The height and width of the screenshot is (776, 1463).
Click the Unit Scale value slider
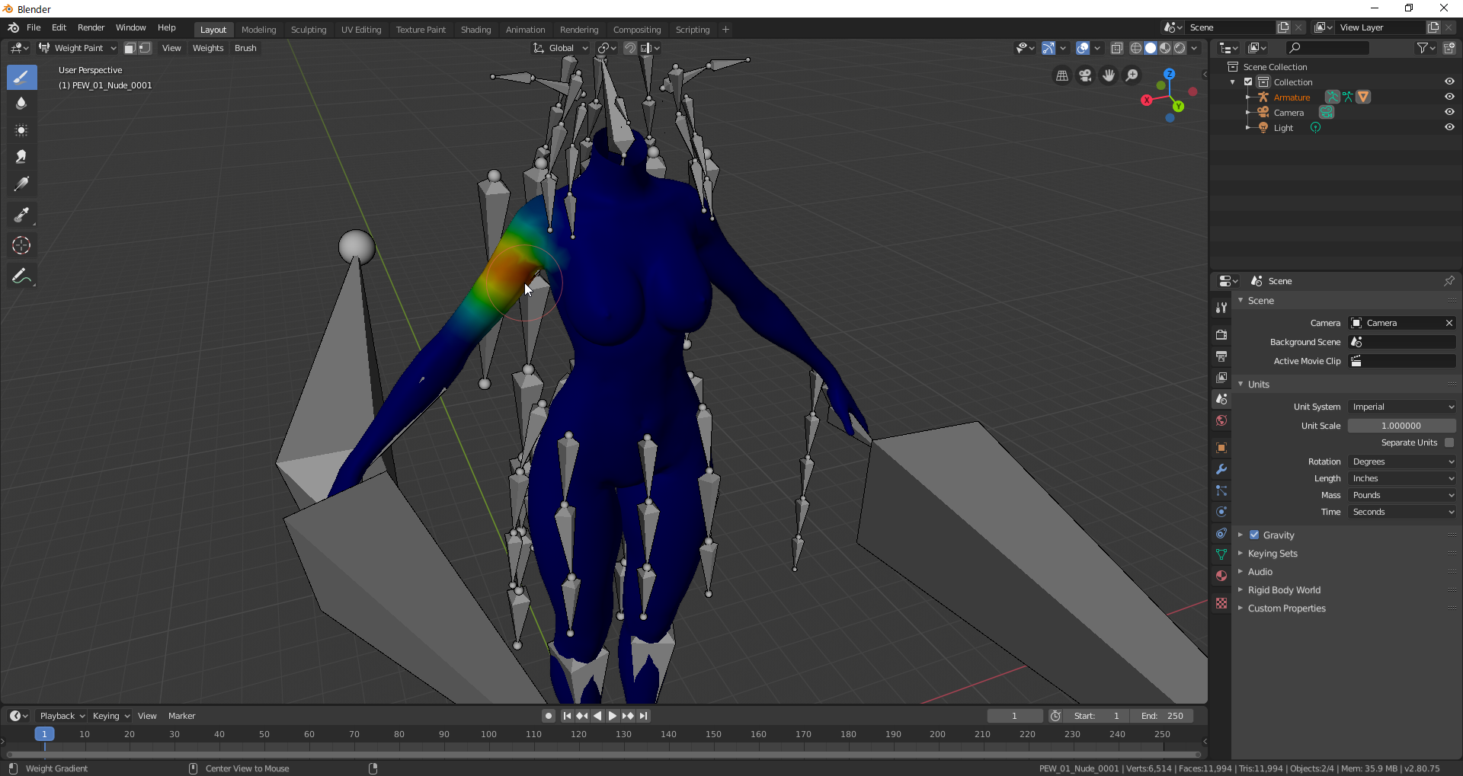point(1401,426)
